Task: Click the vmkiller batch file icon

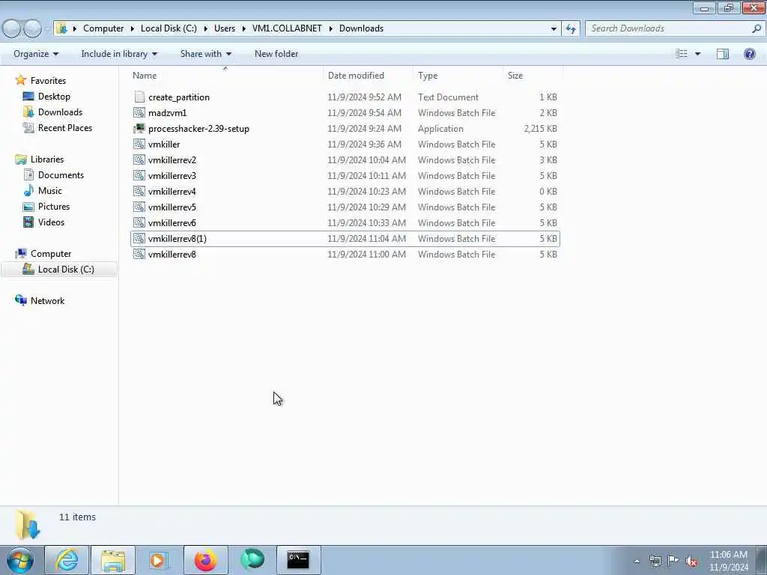Action: coord(139,144)
